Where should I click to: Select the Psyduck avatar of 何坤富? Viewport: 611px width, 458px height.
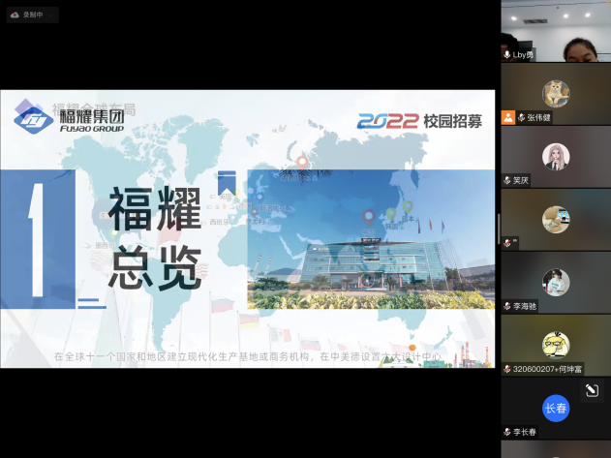pos(555,344)
